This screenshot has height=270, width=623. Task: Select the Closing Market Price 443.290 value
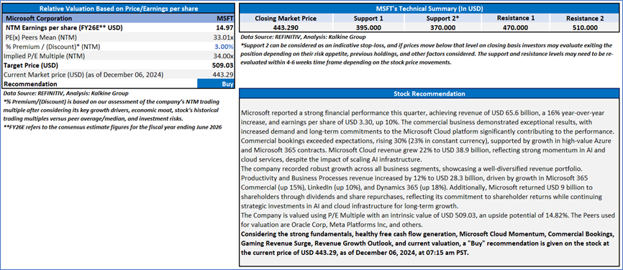pos(286,28)
